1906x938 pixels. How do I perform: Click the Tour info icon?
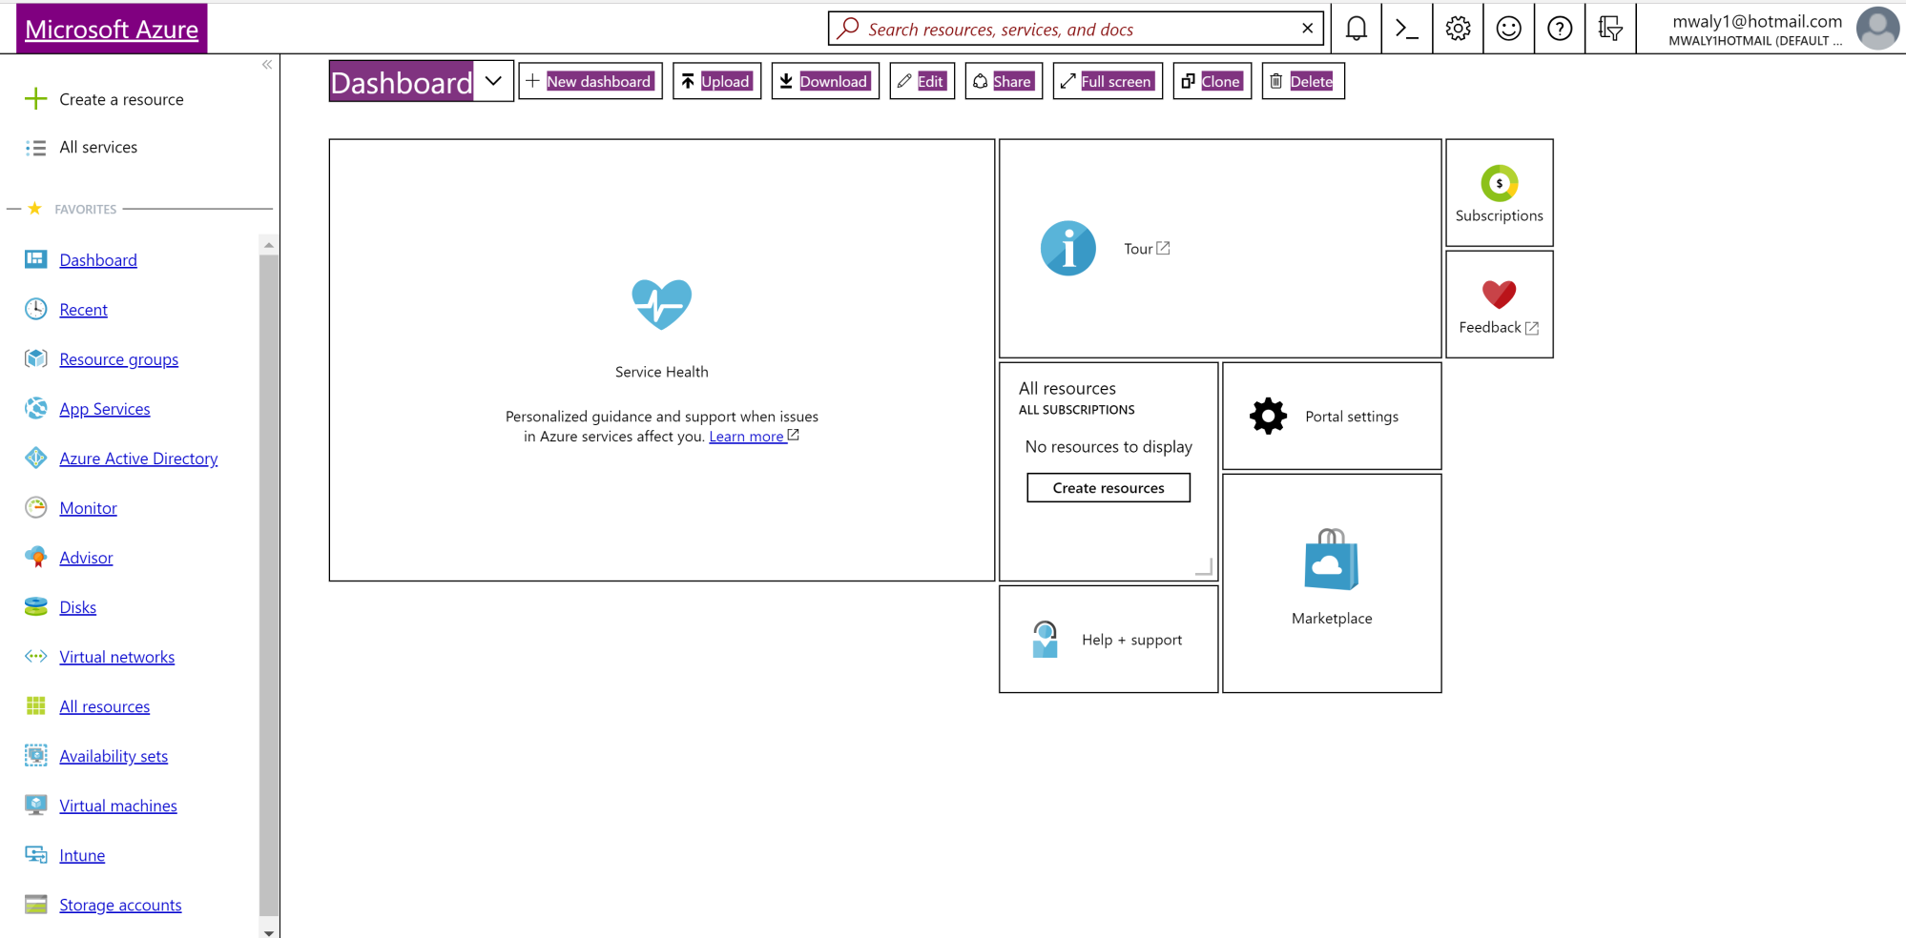(x=1067, y=249)
